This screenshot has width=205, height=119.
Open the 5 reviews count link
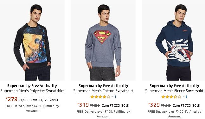click(x=186, y=96)
